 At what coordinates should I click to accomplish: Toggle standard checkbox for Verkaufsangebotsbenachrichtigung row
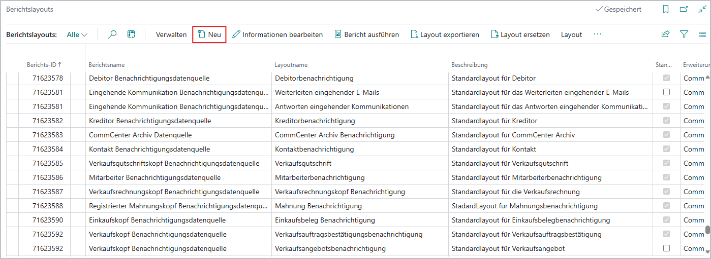666,248
